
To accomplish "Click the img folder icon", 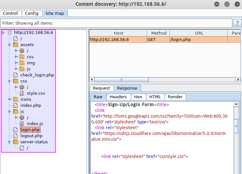I will point(22,63).
